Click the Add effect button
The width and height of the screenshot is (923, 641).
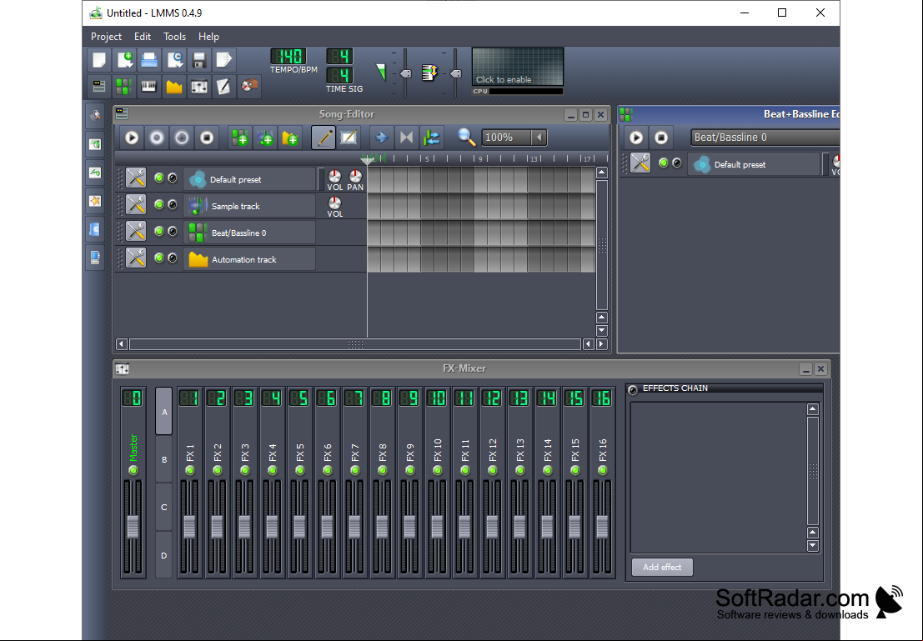coord(662,568)
